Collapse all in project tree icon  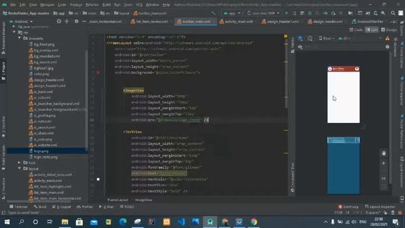click(x=66, y=22)
